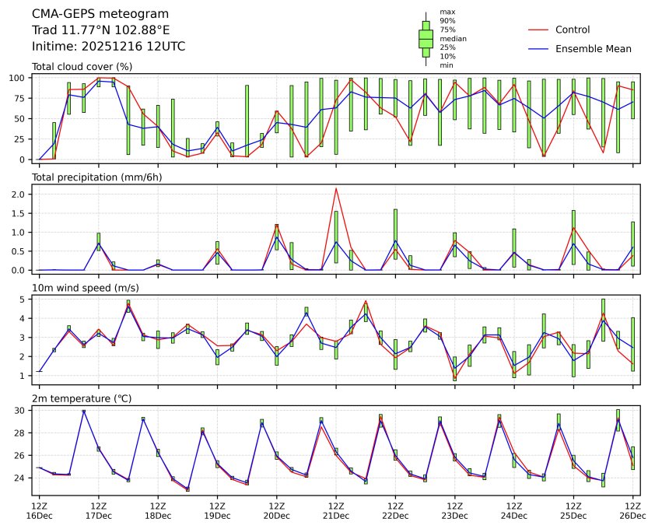The image size is (655, 529).
Task: Click the "12Z 16Dec" x-axis label
Action: click(x=39, y=510)
